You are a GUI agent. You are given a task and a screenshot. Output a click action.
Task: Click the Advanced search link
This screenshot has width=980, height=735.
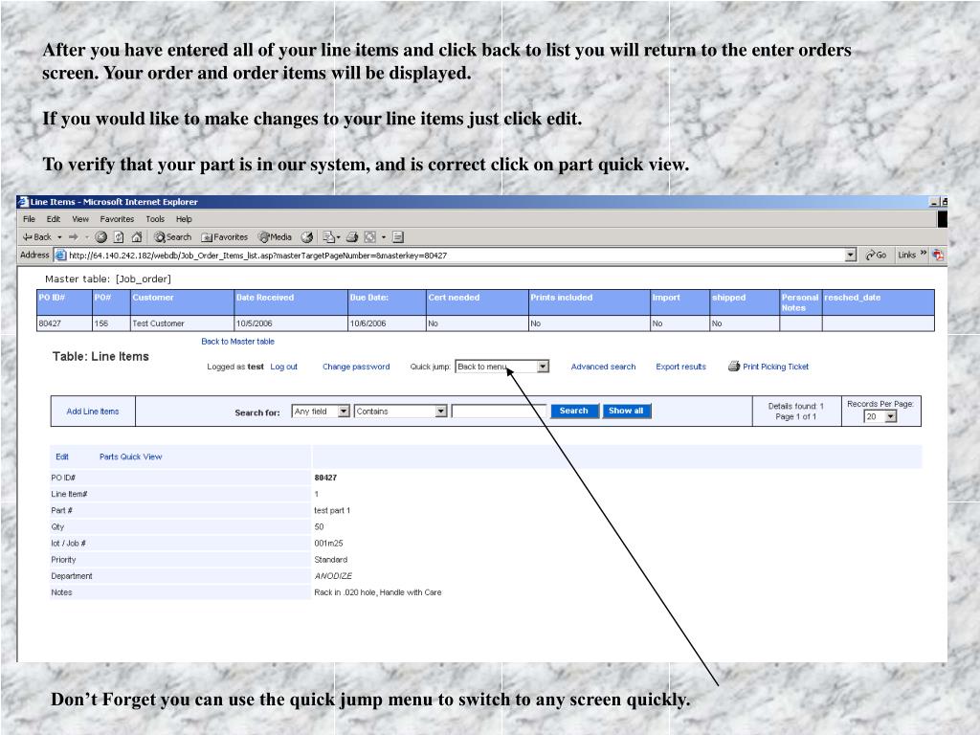pyautogui.click(x=603, y=367)
